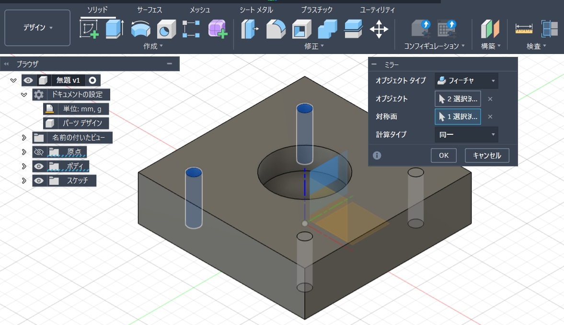Switch to the シート メタル tab

[x=256, y=10]
